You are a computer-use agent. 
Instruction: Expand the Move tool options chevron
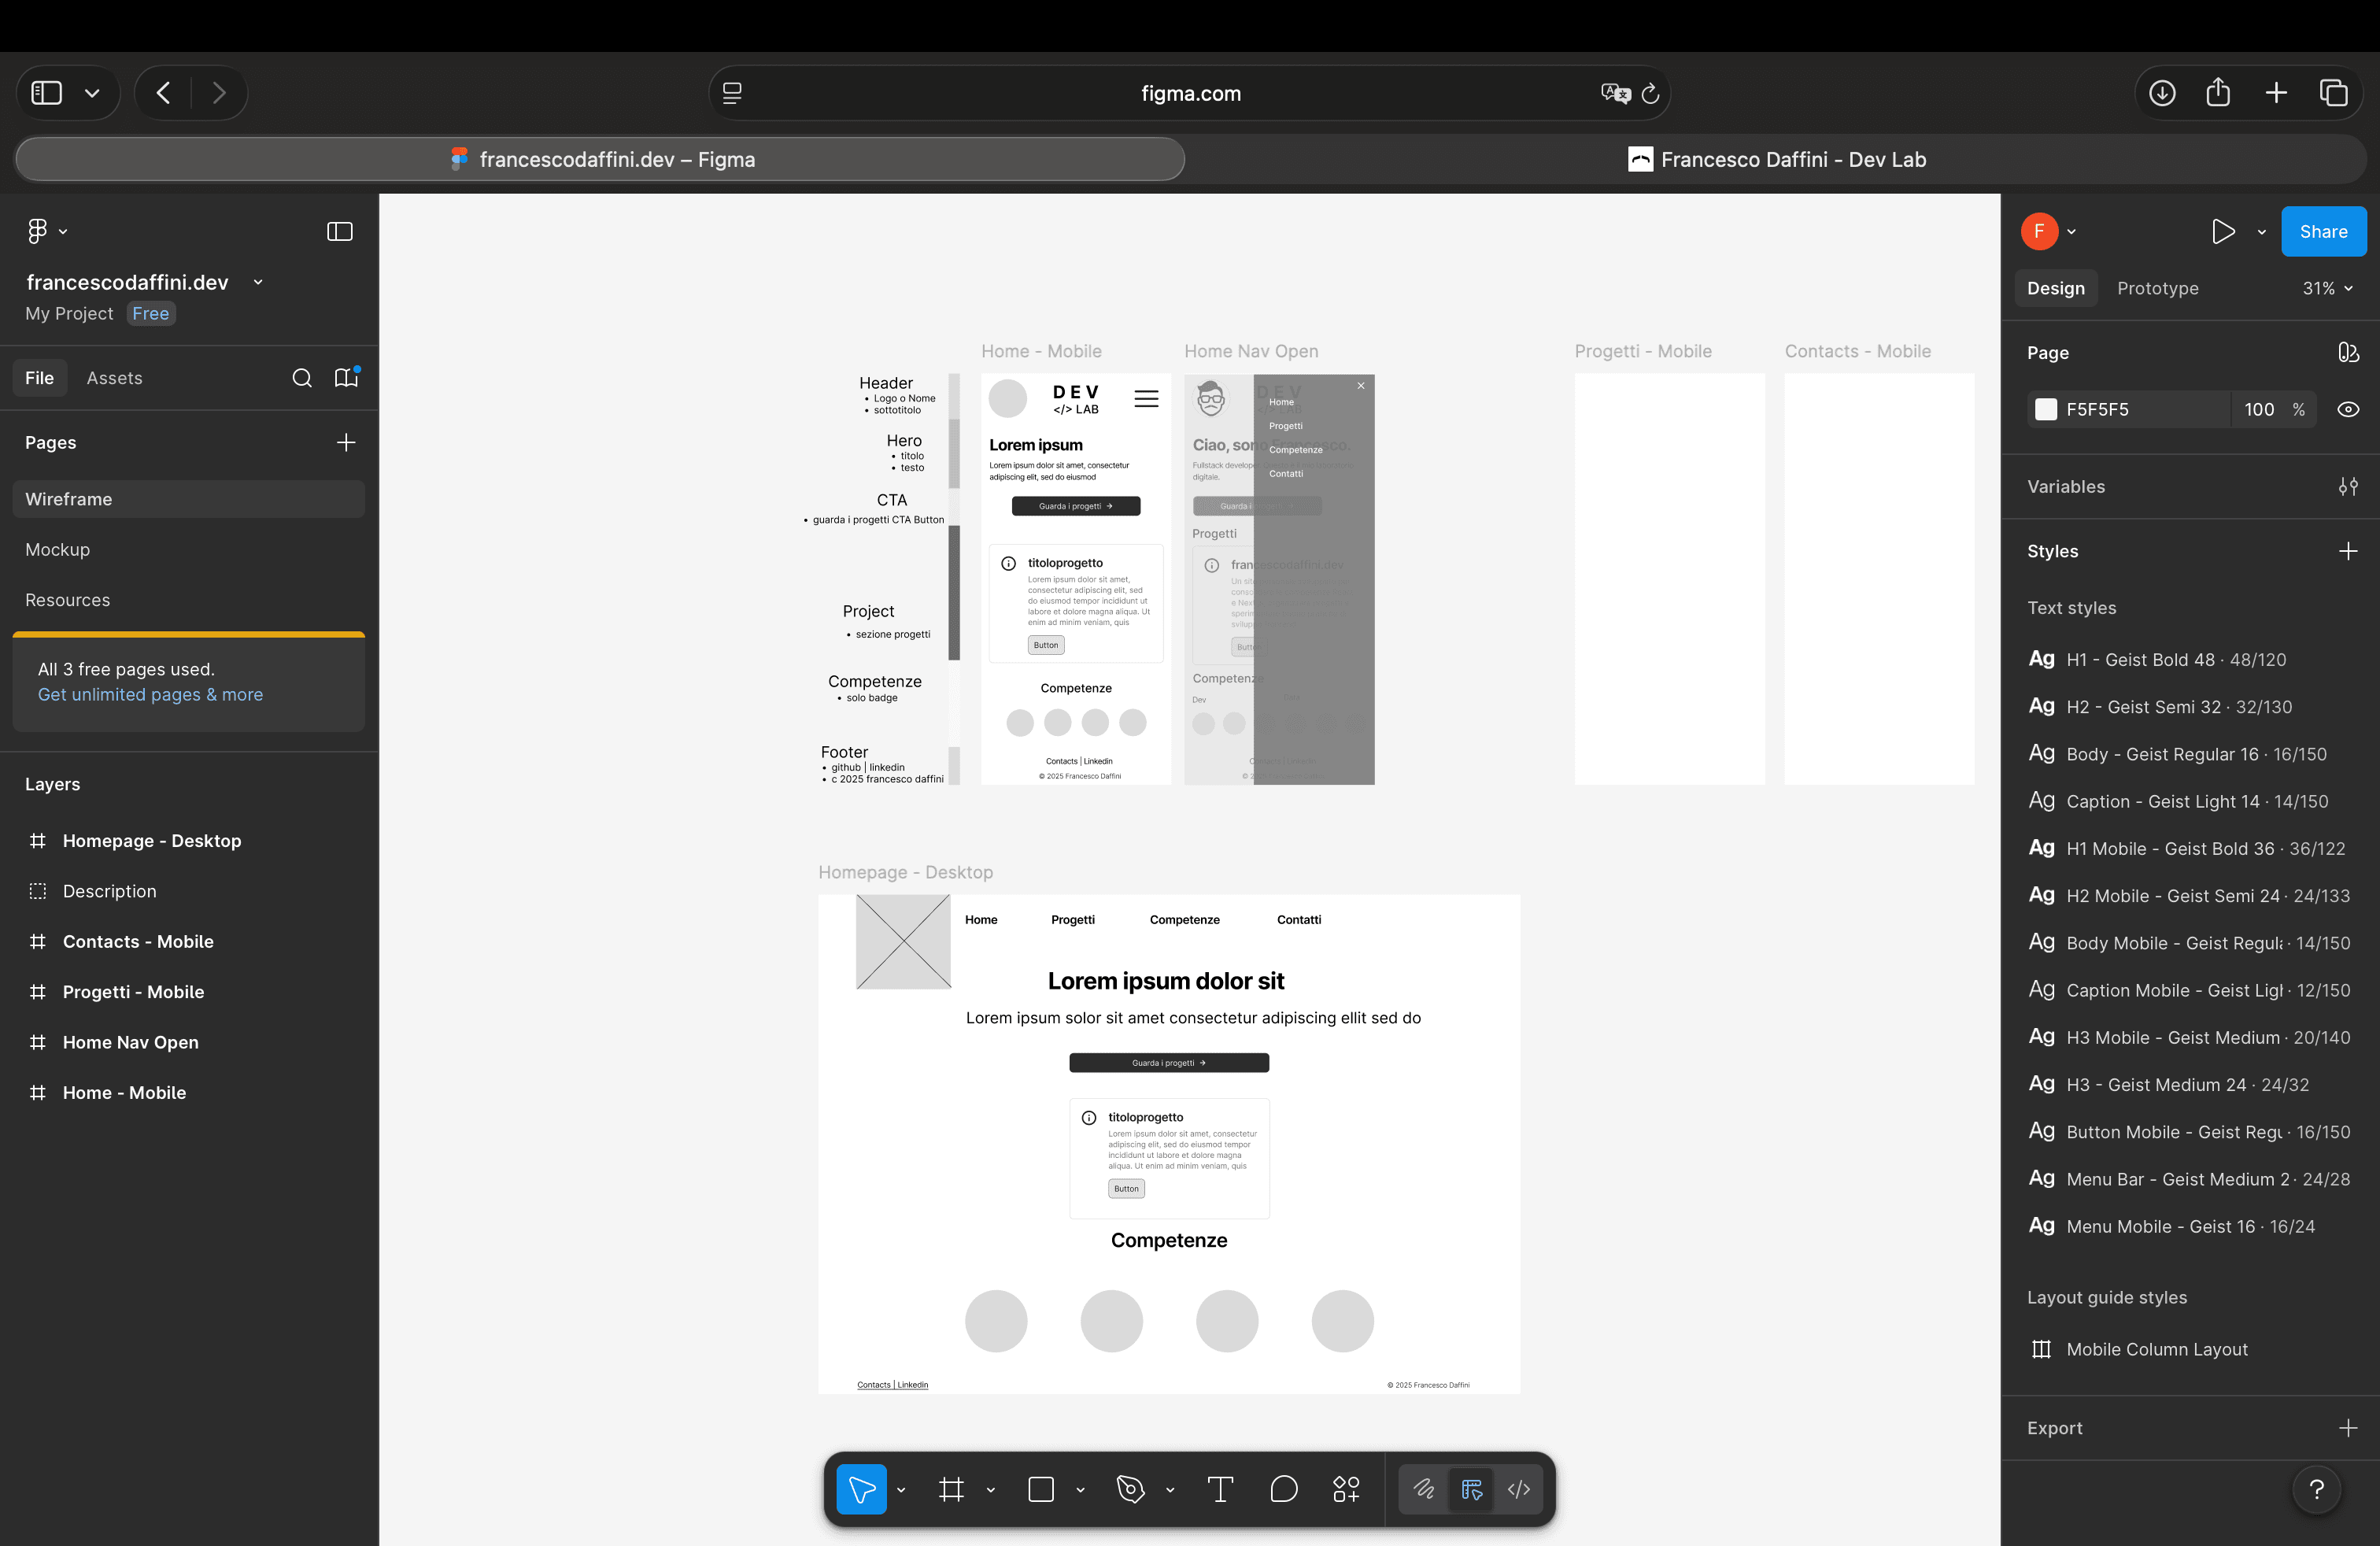tap(901, 1489)
